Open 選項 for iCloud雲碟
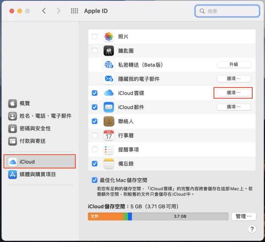 [233, 93]
